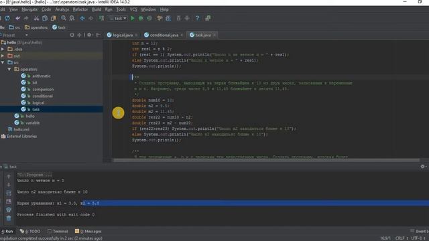The height and width of the screenshot is (241, 429).
Task: Open the Terminal tool window
Action: coord(58,231)
